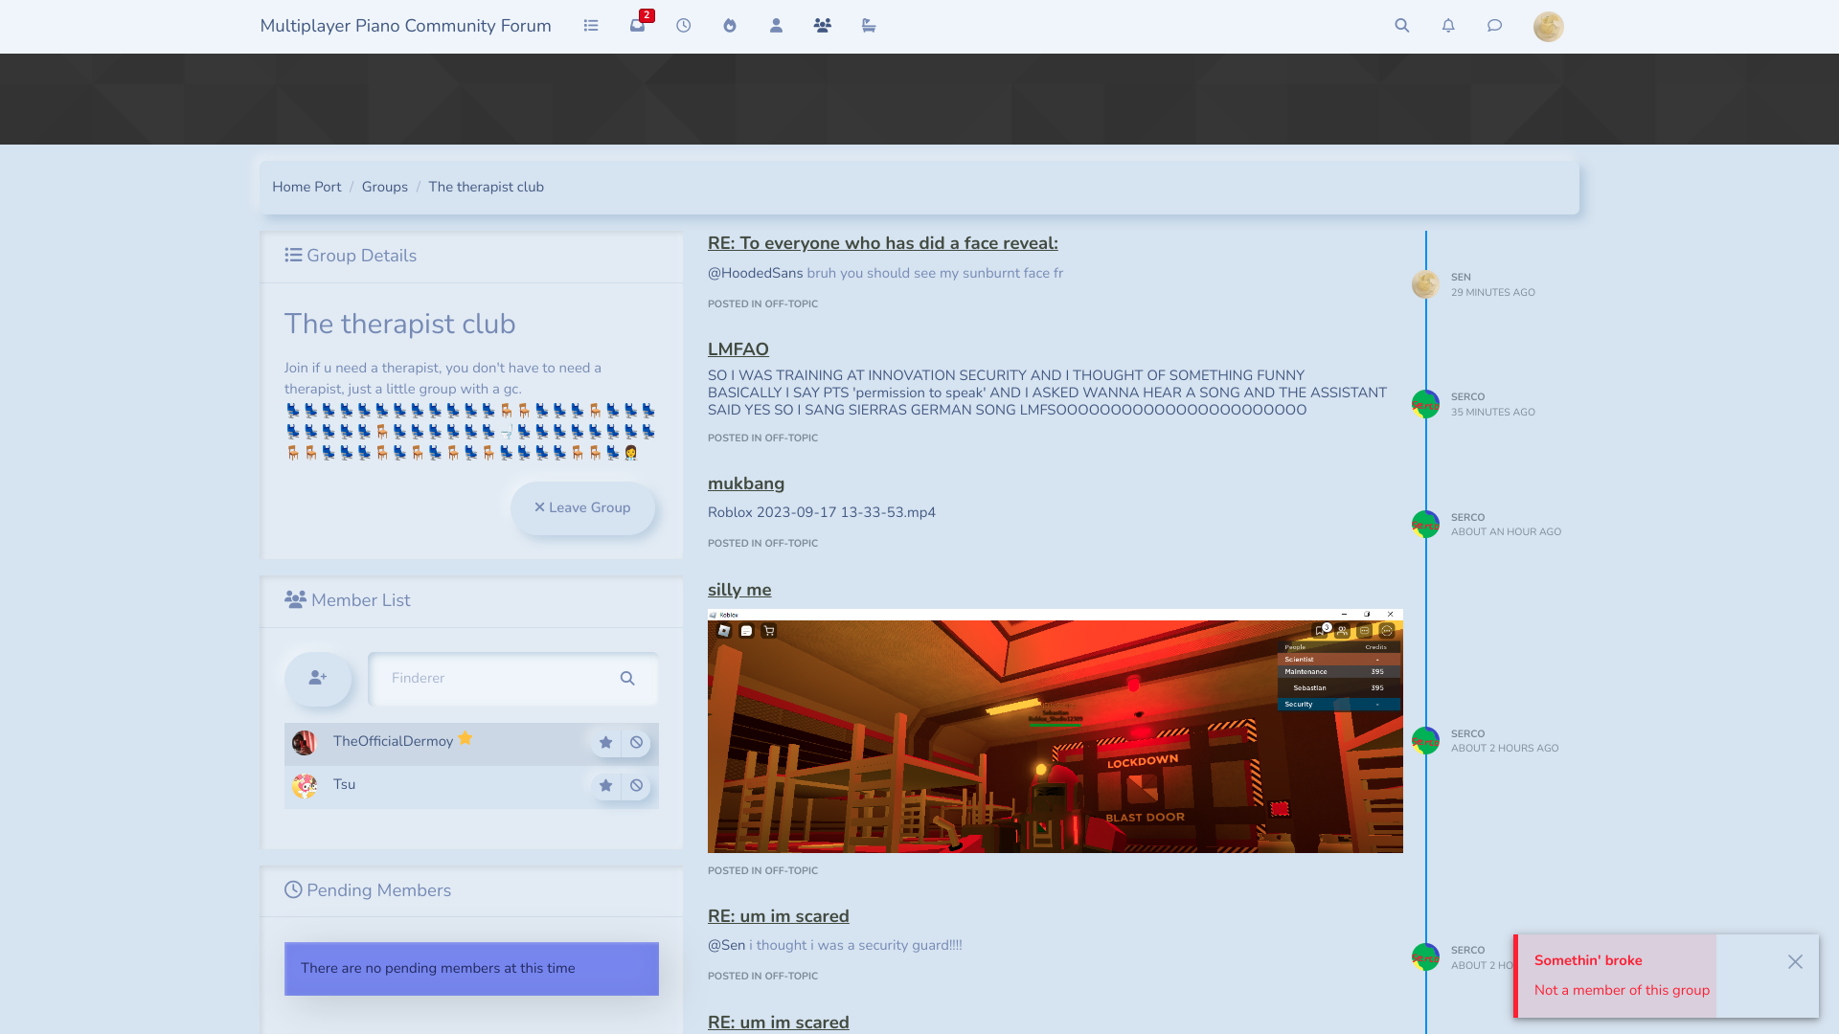Open the Popular flame icon in navbar
Image resolution: width=1839 pixels, height=1034 pixels.
pyautogui.click(x=730, y=26)
